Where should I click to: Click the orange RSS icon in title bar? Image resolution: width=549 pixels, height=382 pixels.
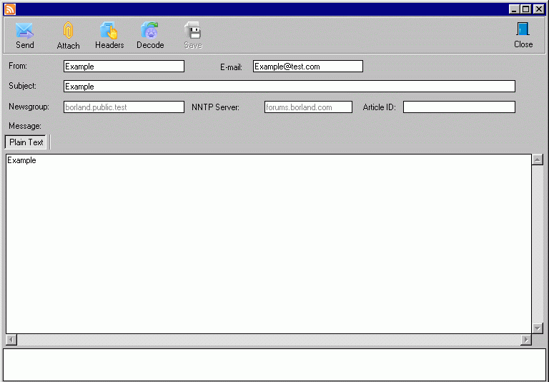click(x=10, y=9)
